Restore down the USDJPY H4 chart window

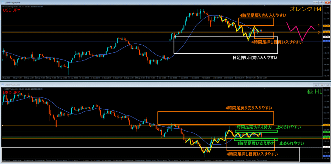tap(321, 2)
